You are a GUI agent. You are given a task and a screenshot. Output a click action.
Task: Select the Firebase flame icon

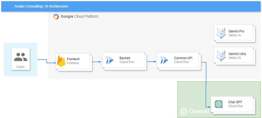(61, 61)
